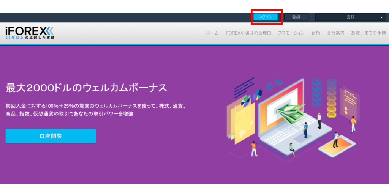The width and height of the screenshot is (389, 184).
Task: Select the 銘柄 menu item
Action: 316,33
